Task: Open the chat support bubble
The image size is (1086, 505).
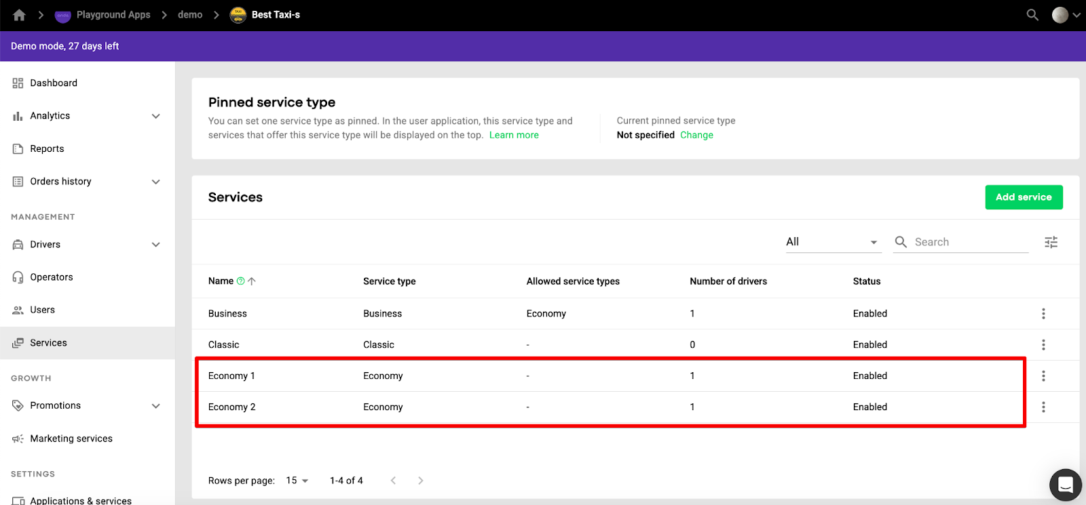Action: [1065, 485]
